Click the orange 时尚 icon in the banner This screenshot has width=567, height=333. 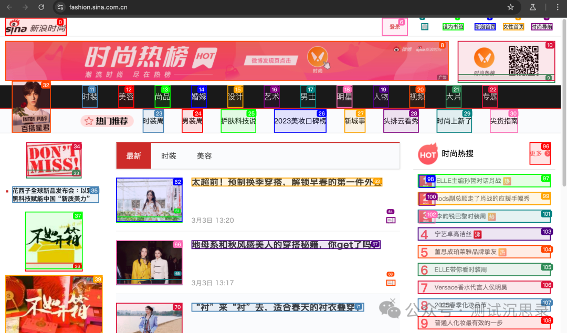pyautogui.click(x=318, y=57)
